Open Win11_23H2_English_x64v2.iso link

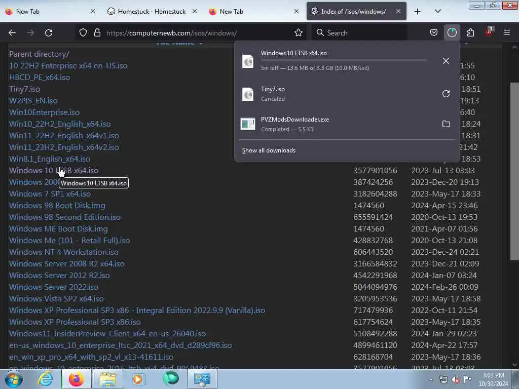click(64, 147)
